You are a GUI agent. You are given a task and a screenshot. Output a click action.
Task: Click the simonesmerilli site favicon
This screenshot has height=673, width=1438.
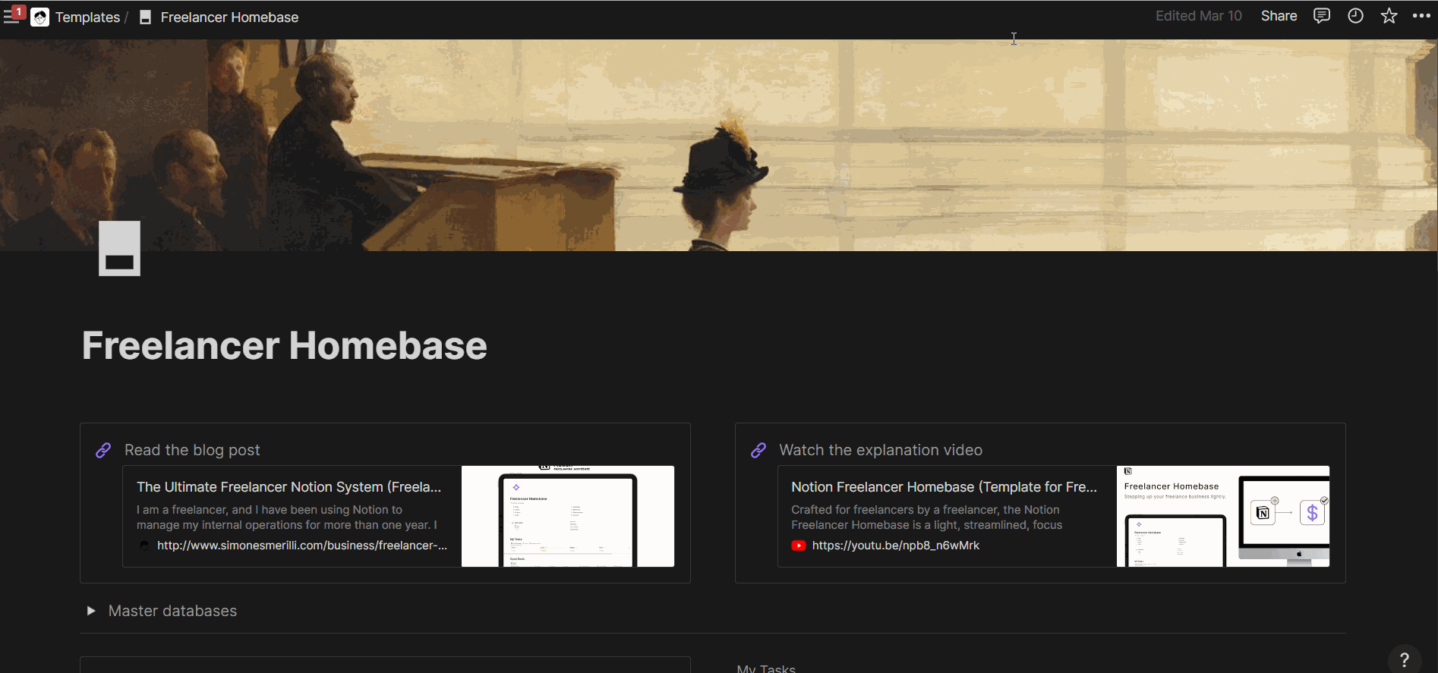tap(144, 546)
